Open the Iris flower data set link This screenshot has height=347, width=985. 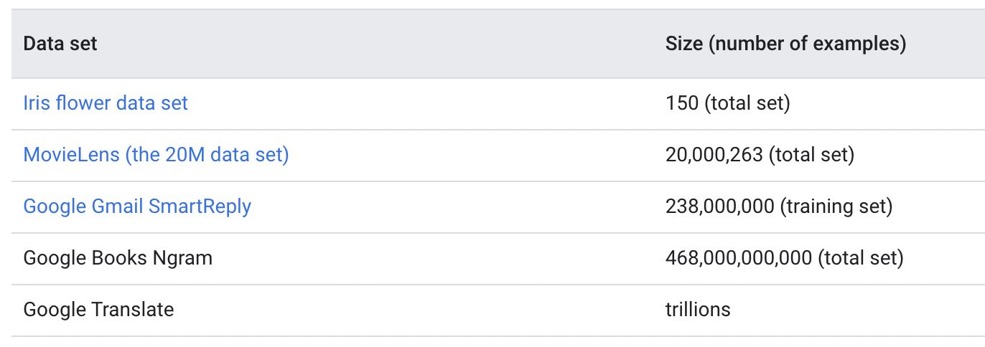106,103
